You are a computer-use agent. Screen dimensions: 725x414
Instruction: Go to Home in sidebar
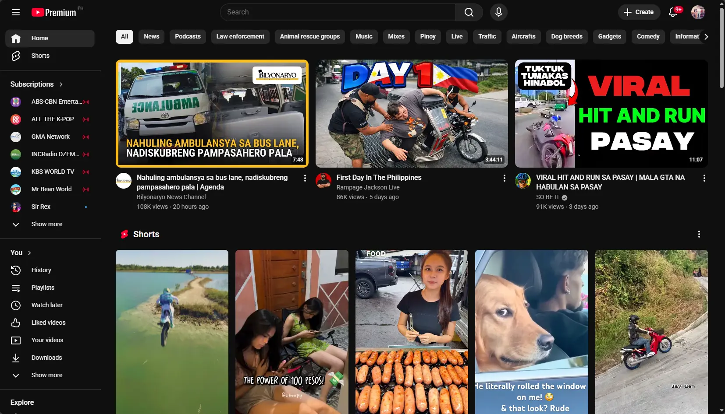click(50, 38)
